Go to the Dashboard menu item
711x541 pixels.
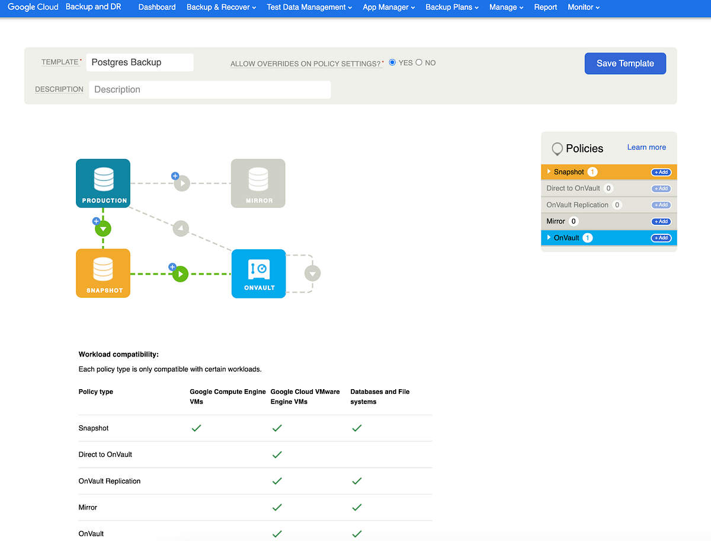coord(157,7)
